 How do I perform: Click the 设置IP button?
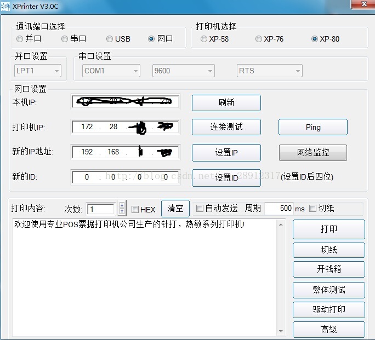tap(226, 152)
